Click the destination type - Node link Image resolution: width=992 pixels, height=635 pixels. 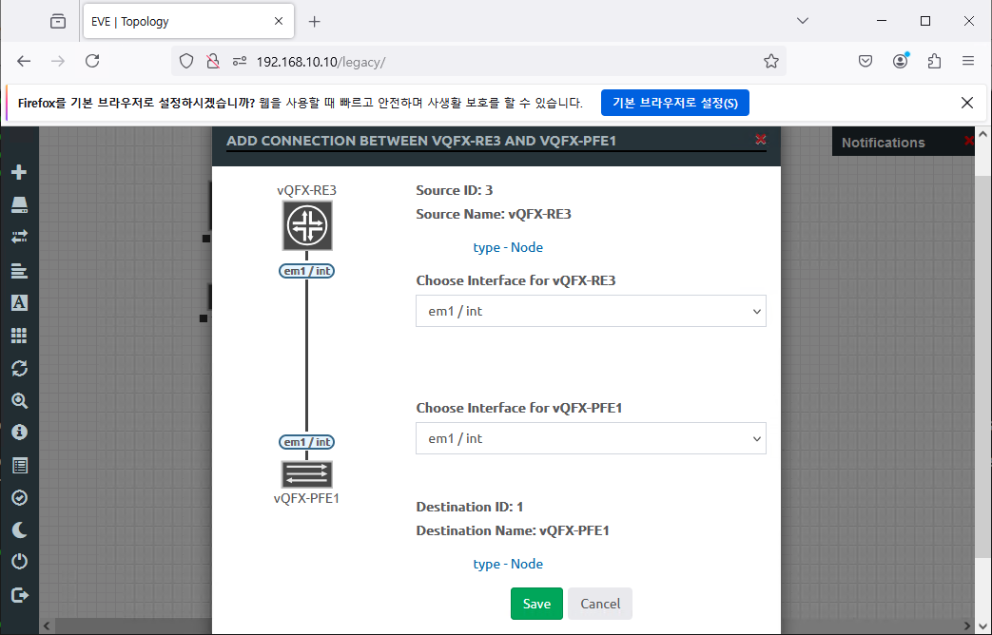(x=508, y=564)
